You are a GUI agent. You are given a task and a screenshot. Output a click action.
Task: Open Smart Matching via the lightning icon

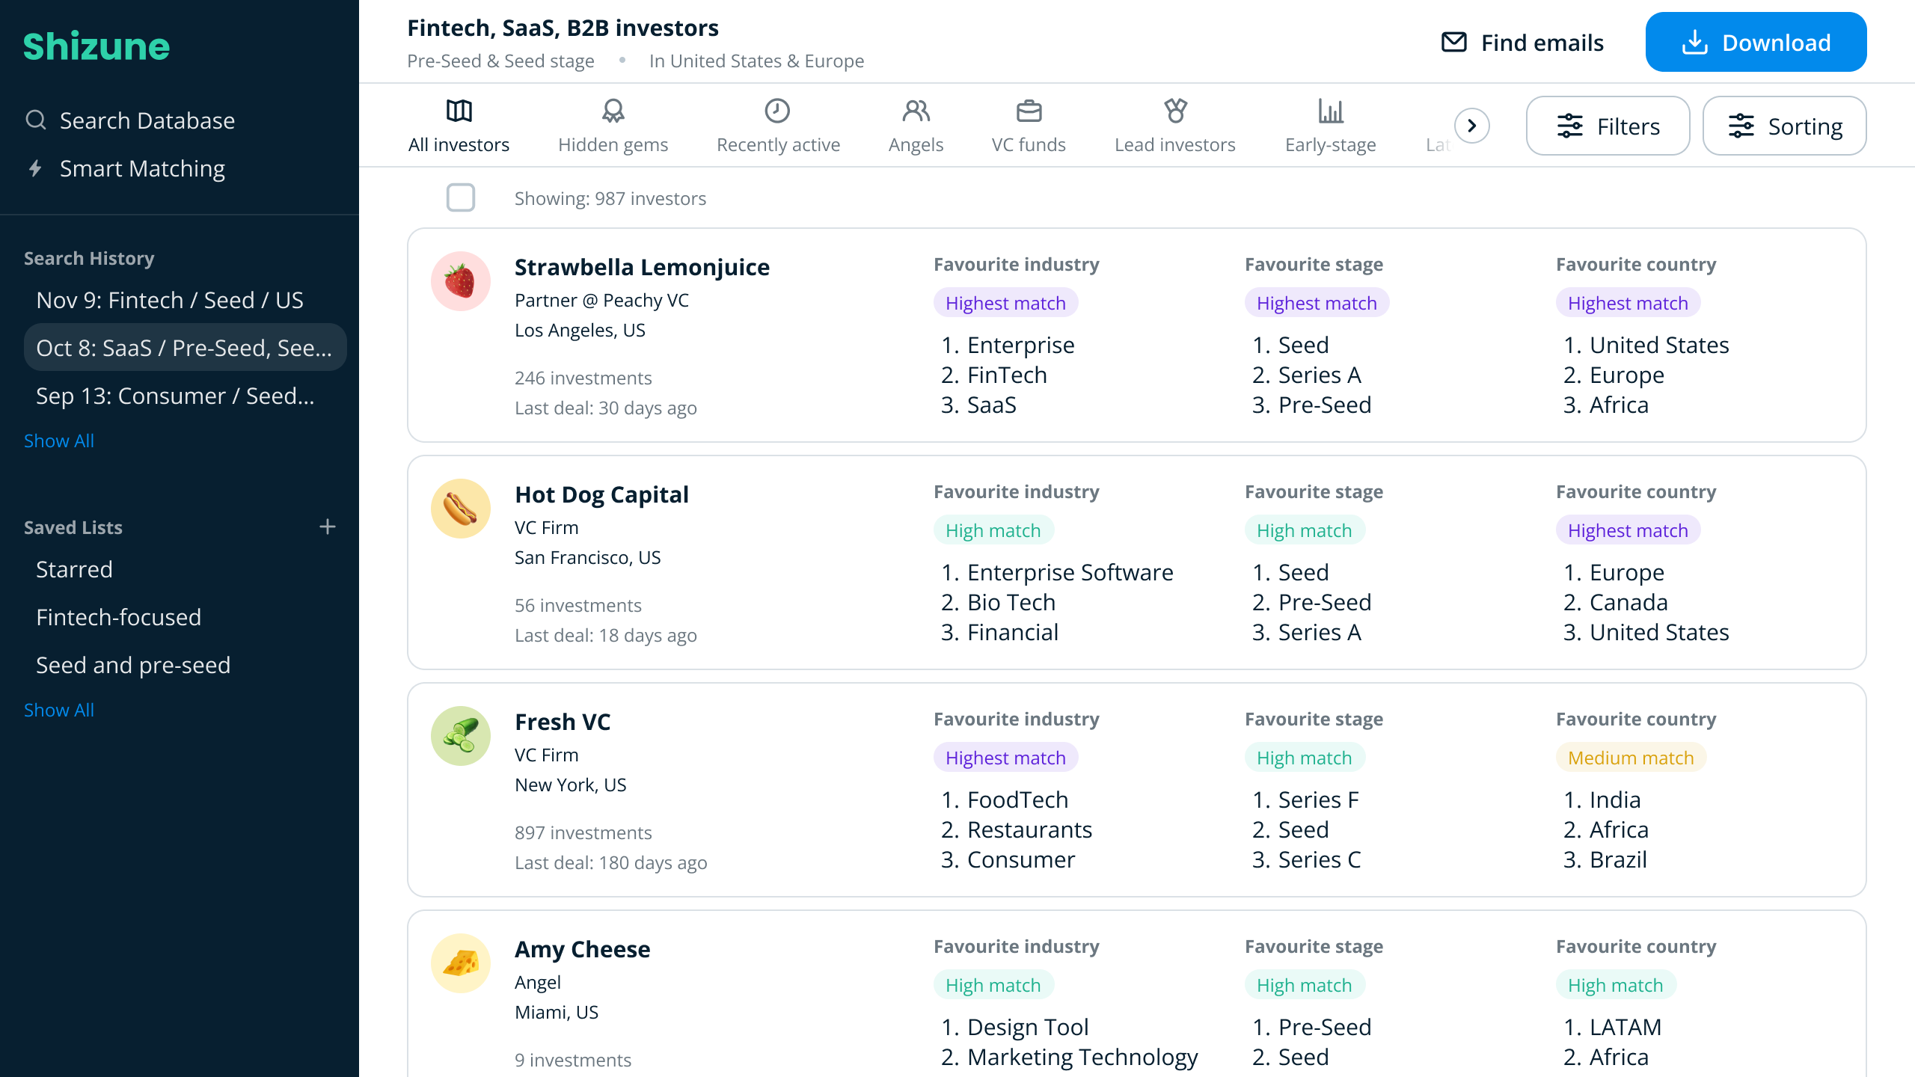[x=35, y=168]
